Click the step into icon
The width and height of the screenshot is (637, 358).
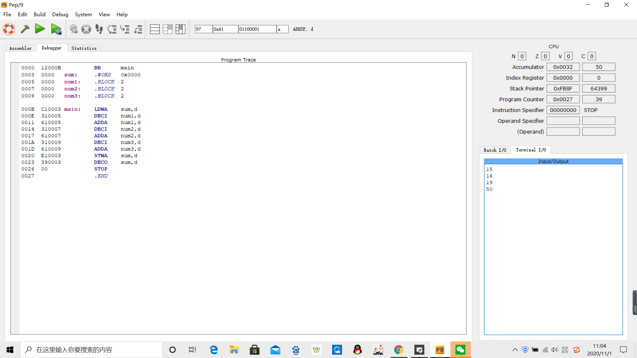click(x=125, y=29)
